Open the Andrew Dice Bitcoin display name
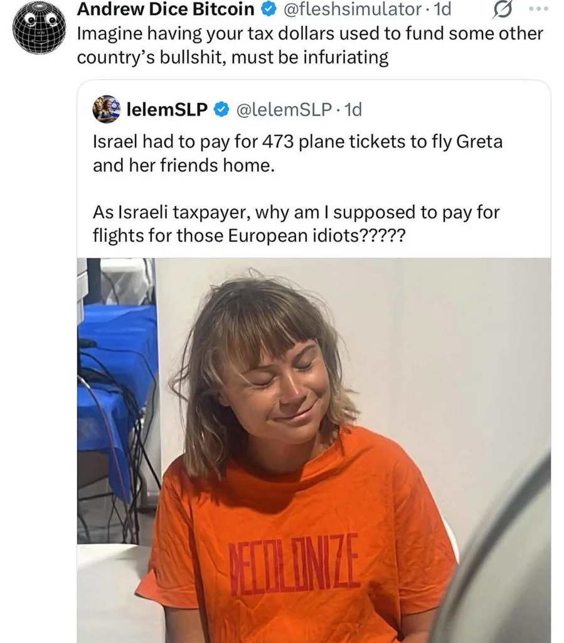Image resolution: width=564 pixels, height=643 pixels. click(166, 9)
